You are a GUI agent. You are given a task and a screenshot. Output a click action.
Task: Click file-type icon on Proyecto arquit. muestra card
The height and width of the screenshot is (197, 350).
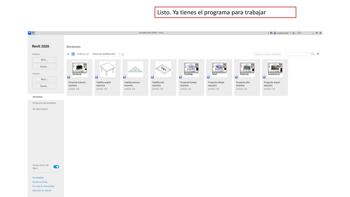coord(264,77)
